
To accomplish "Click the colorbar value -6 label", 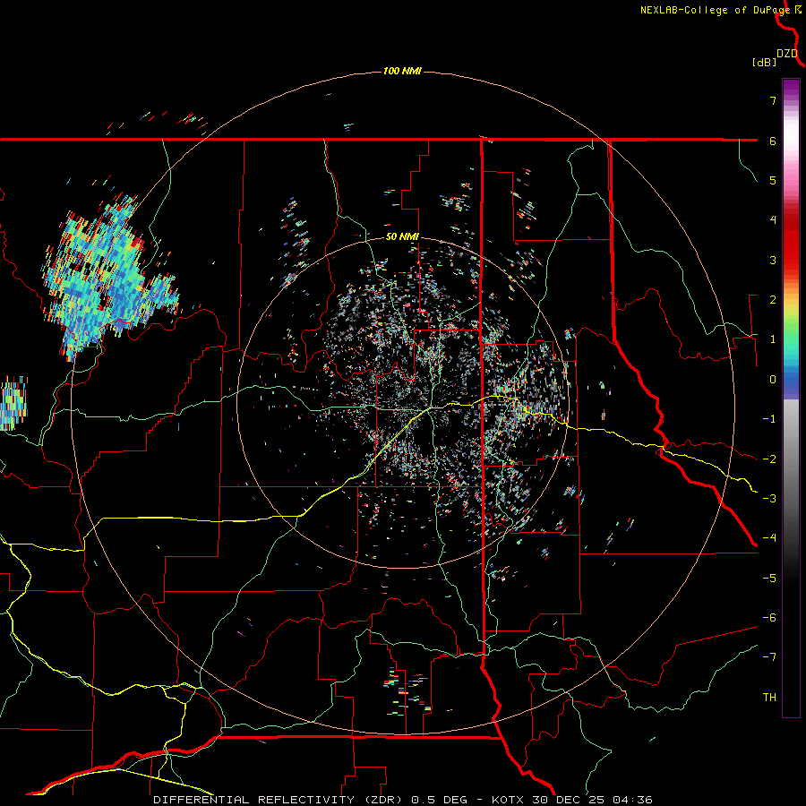I will 769,618.
